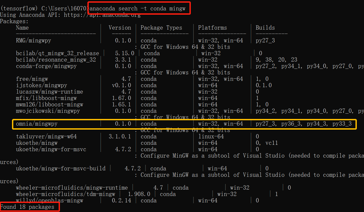
Task: Click the 'wheeler-microfluidics/mingw-runtime' package name
Action: click(72, 188)
